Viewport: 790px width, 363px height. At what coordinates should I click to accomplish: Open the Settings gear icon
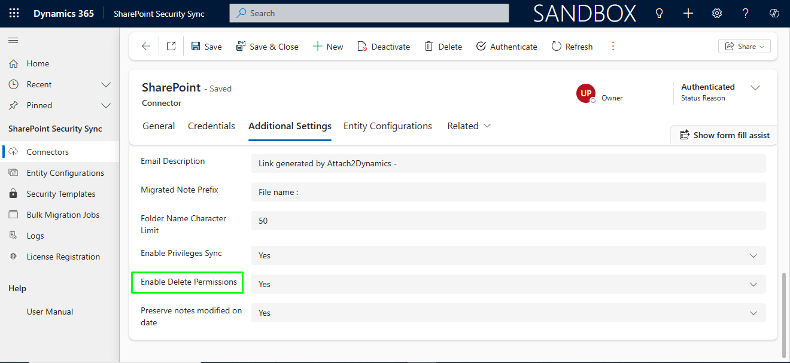(x=717, y=13)
